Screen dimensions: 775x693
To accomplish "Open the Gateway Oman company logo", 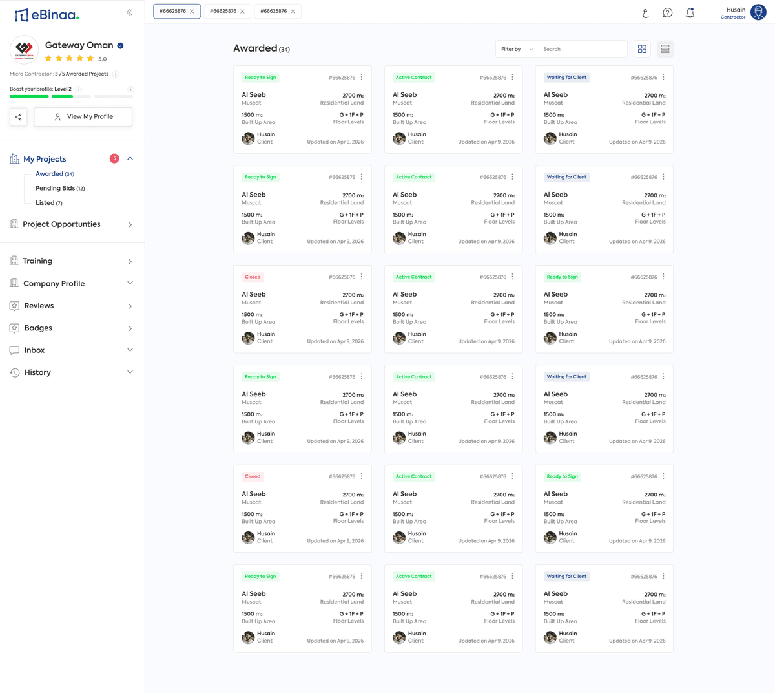I will [24, 49].
